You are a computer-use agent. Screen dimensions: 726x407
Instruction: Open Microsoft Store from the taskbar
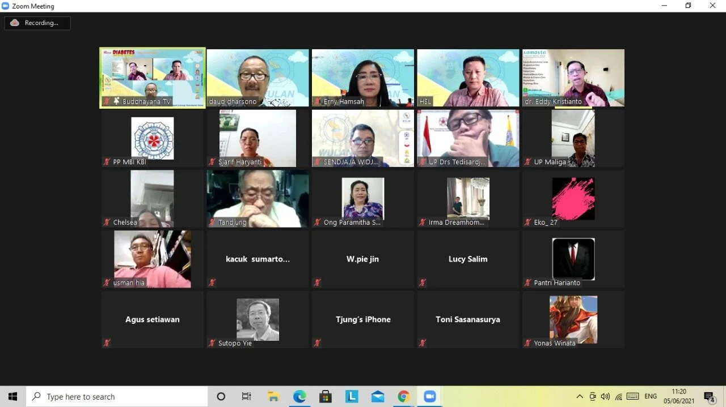326,397
